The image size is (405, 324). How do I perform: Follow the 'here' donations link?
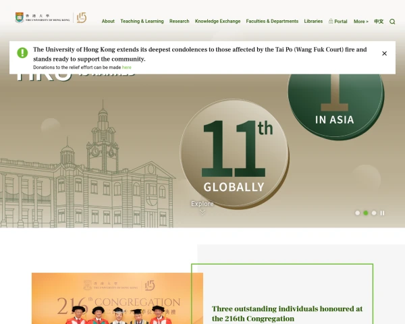pyautogui.click(x=127, y=67)
